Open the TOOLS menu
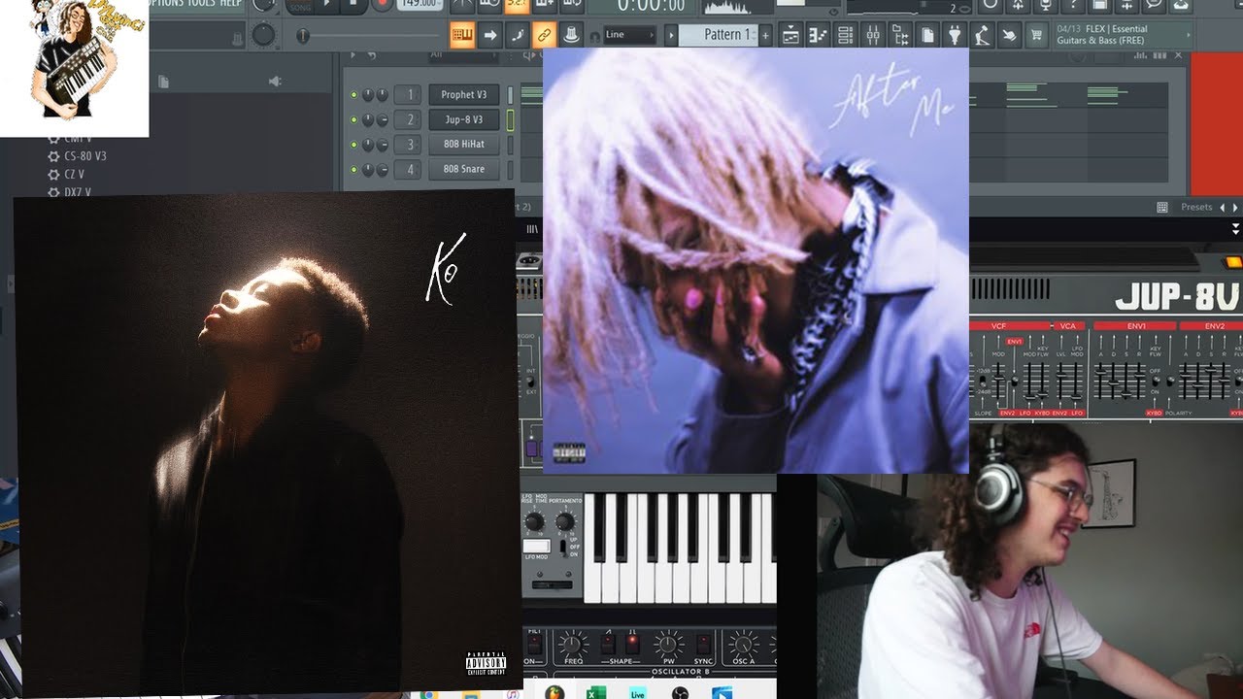The width and height of the screenshot is (1243, 699). [x=203, y=4]
